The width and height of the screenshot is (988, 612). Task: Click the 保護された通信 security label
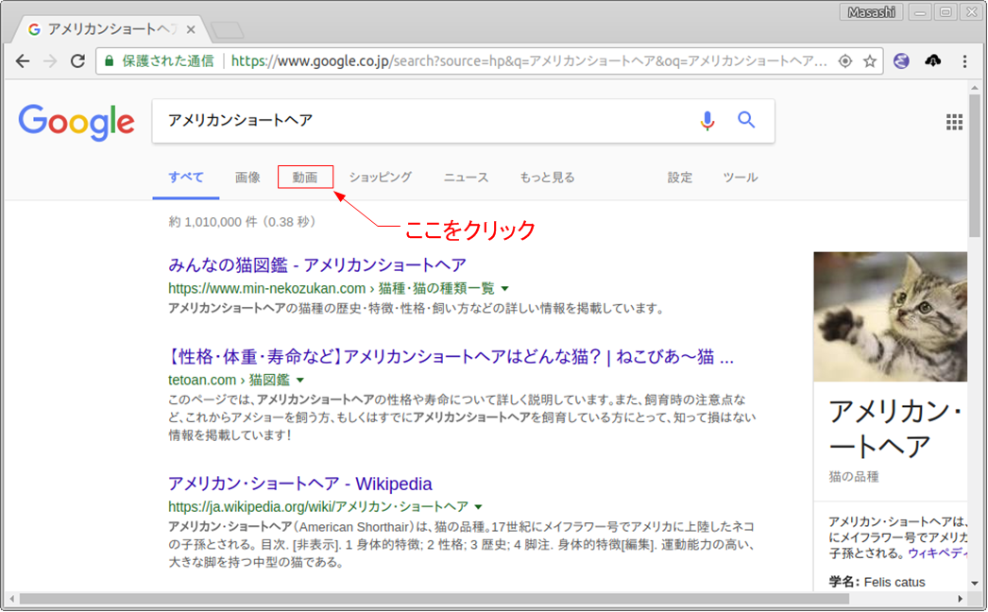coord(167,61)
